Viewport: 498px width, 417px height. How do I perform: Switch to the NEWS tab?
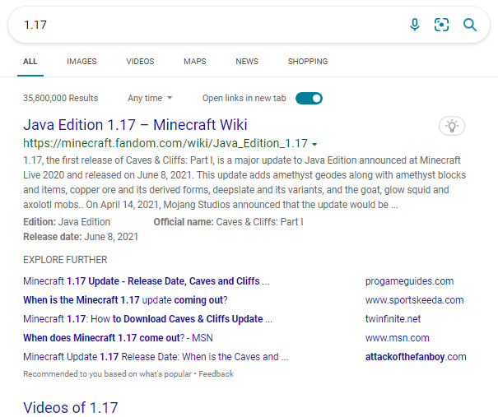pyautogui.click(x=247, y=61)
